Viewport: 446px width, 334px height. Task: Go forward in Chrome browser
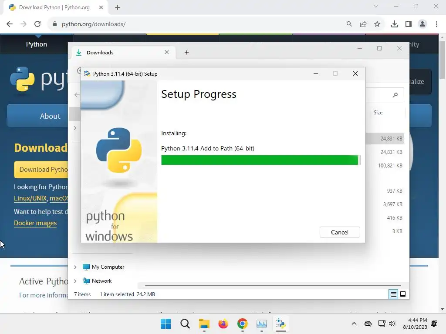pos(24,24)
